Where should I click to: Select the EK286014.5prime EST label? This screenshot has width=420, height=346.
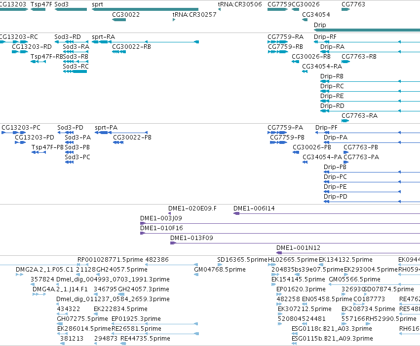click(84, 329)
